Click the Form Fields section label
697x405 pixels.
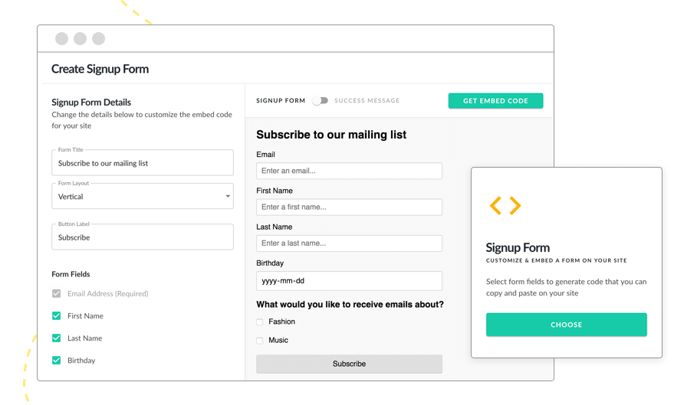71,274
